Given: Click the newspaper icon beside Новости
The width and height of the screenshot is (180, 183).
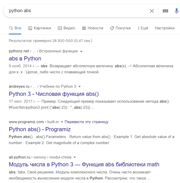Looking at the screenshot, I should [x=84, y=28].
